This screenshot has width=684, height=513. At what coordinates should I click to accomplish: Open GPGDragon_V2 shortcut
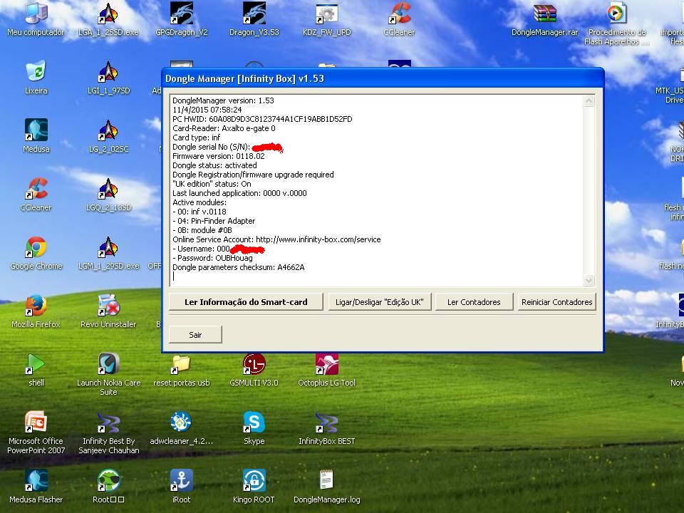(x=182, y=19)
